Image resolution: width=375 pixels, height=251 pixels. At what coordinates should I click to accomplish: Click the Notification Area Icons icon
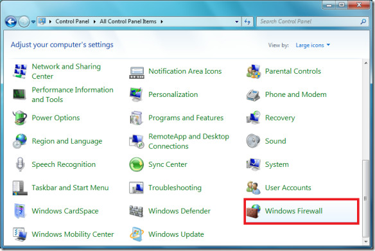pos(137,73)
